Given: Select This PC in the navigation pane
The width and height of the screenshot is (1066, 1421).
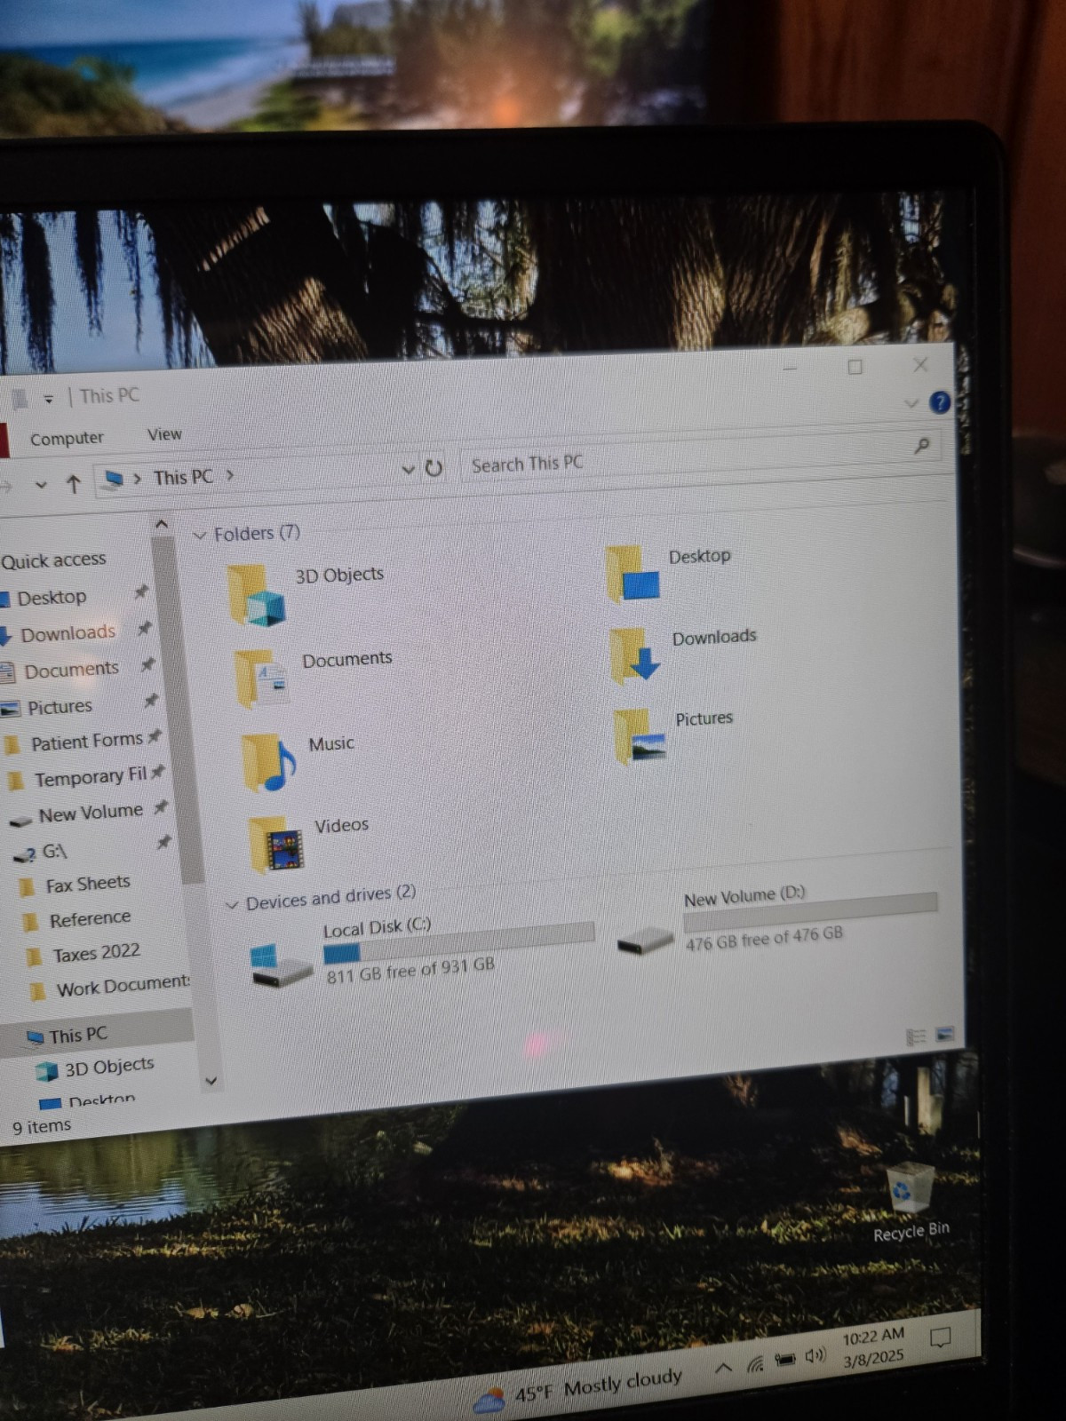Looking at the screenshot, I should click(x=78, y=1036).
